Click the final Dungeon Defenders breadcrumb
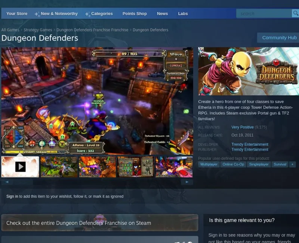 (x=151, y=30)
